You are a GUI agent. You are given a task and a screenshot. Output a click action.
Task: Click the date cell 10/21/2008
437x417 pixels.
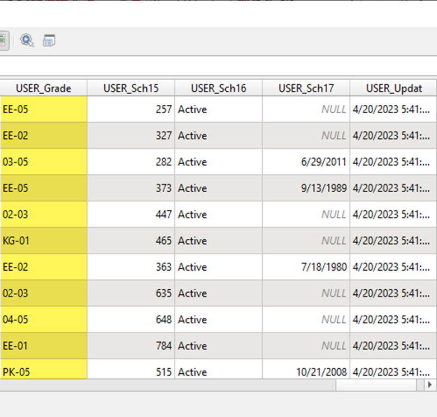click(x=306, y=369)
